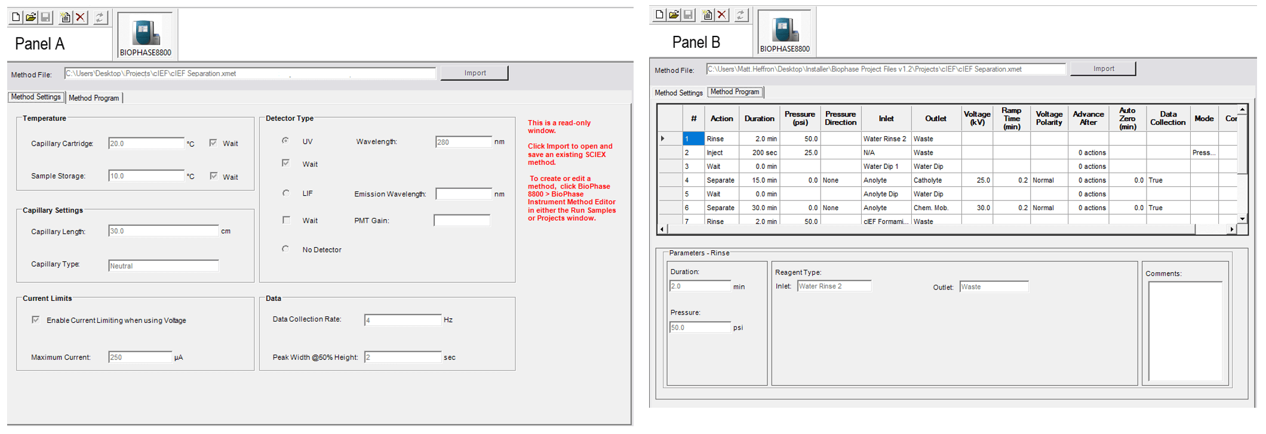Click Comments text box

[1185, 331]
